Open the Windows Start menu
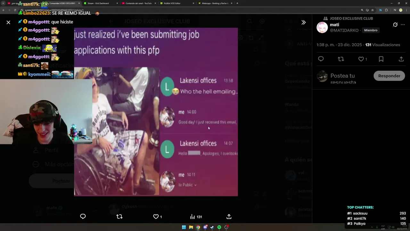Image resolution: width=410 pixels, height=231 pixels. (x=184, y=227)
